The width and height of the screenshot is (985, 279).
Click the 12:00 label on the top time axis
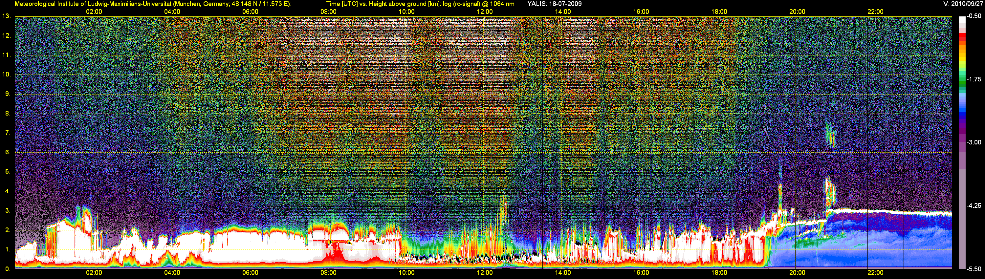point(485,12)
